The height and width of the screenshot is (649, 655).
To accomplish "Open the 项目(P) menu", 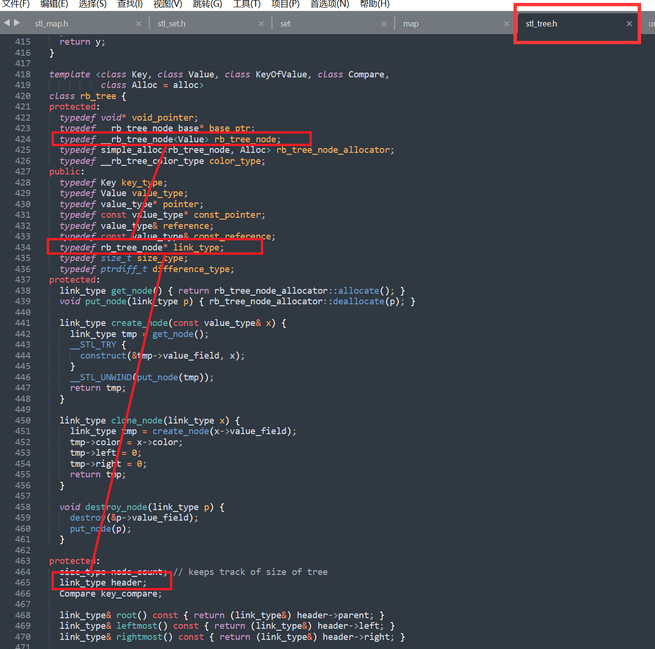I will (285, 4).
